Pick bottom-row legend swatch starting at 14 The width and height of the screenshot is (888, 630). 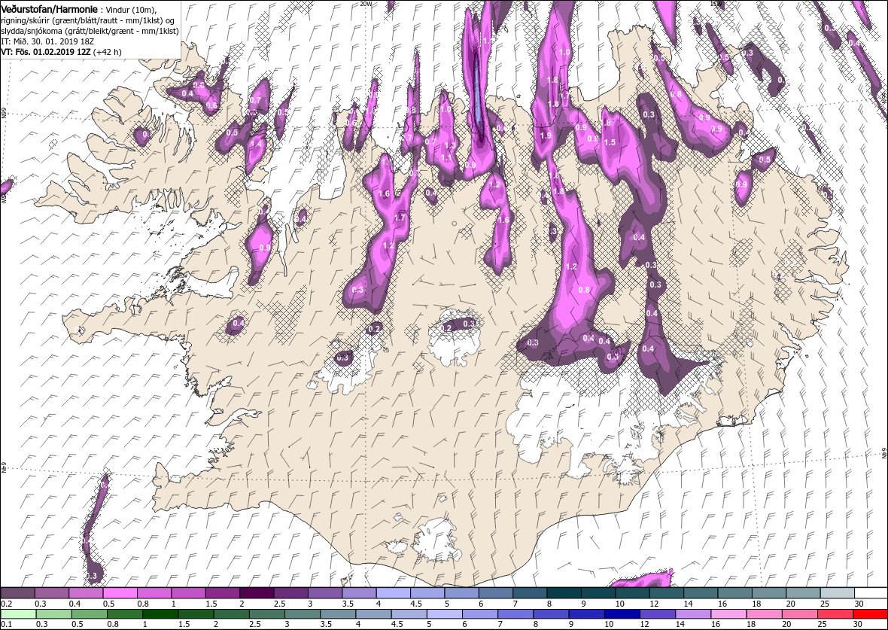coord(692,614)
